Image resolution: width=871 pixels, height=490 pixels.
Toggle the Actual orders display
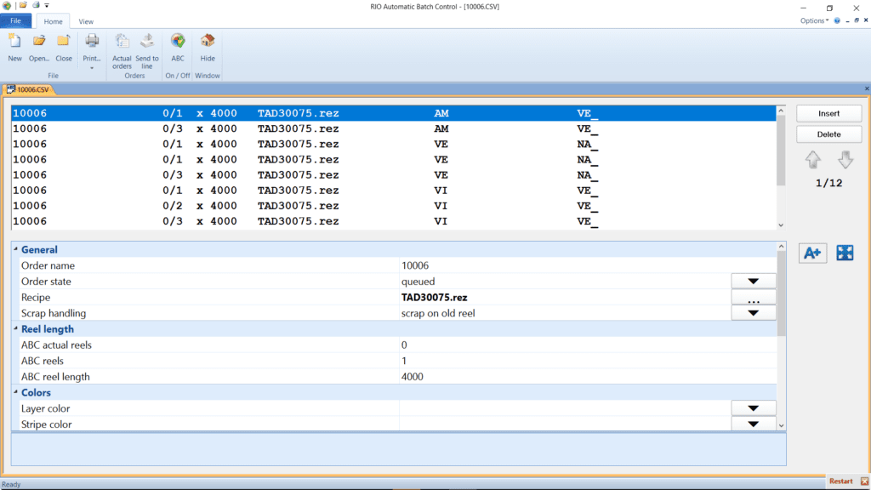coord(122,48)
